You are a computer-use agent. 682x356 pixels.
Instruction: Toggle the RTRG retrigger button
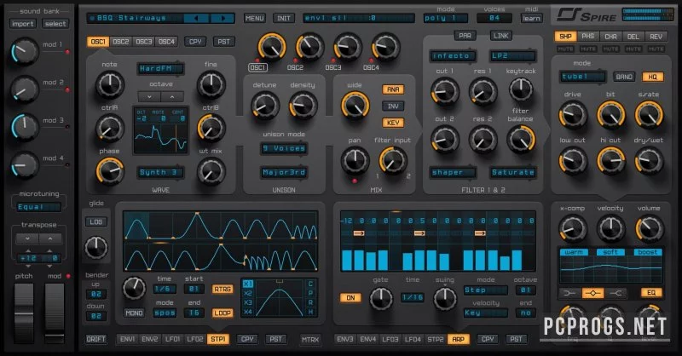[x=223, y=289]
